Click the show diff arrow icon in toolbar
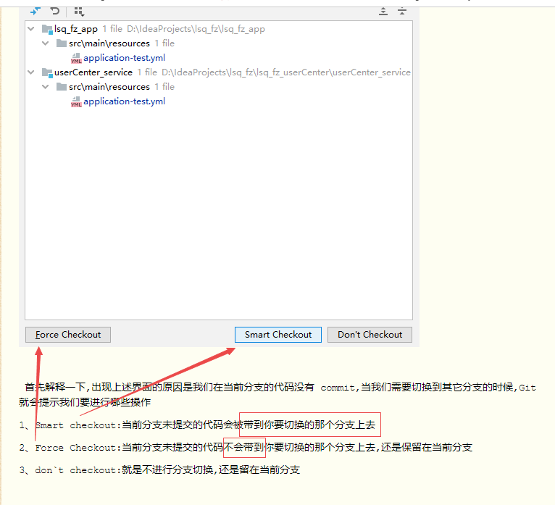The height and width of the screenshot is (505, 555). 35,11
